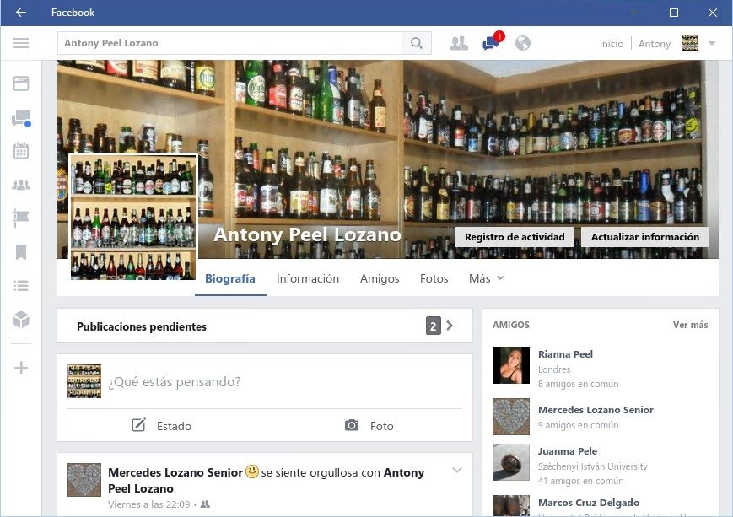Open Saved bookmark icon in sidebar
This screenshot has width=733, height=517.
pyautogui.click(x=21, y=252)
